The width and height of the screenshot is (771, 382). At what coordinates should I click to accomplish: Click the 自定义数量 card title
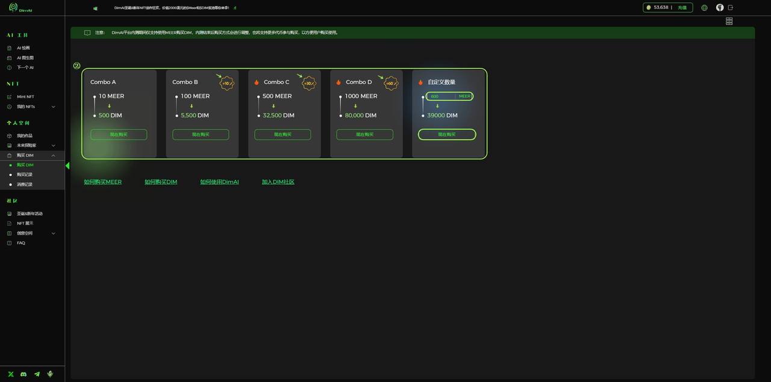442,82
